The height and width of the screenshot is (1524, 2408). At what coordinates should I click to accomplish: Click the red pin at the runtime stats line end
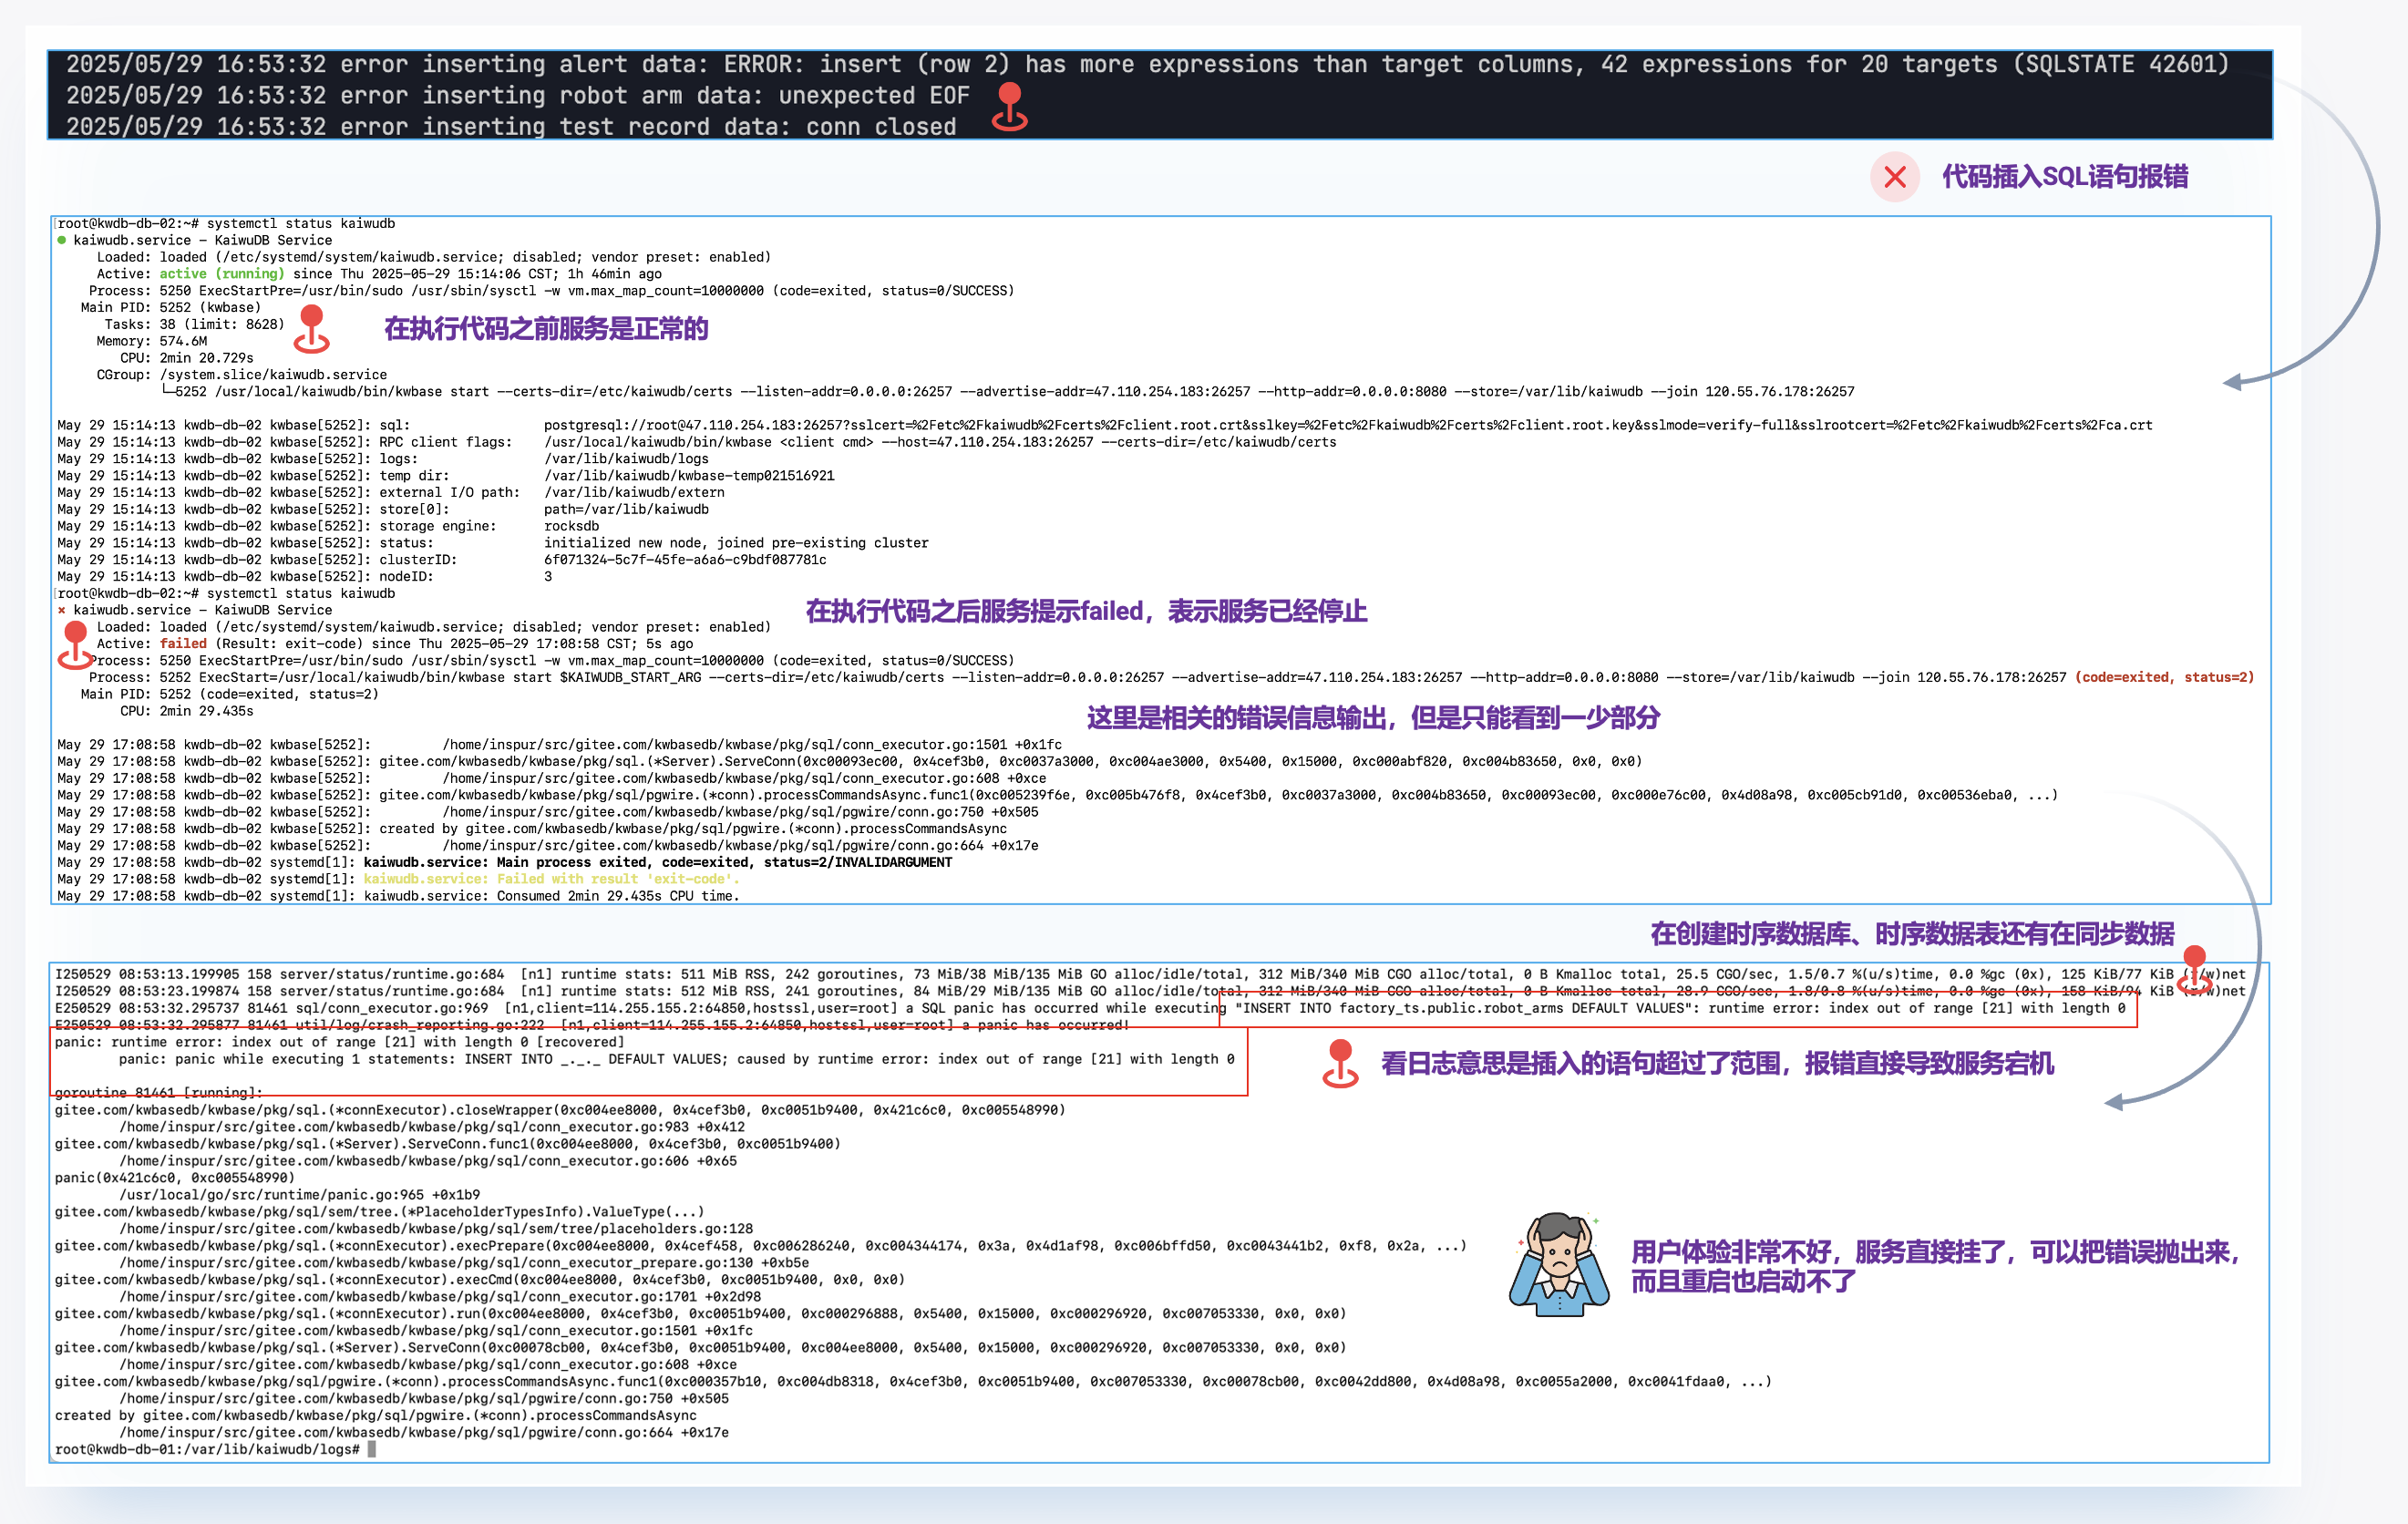(2194, 968)
